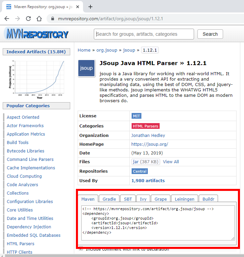Open Jonathan Hedley organization link
Image resolution: width=244 pixels, height=257 pixels.
pos(148,135)
